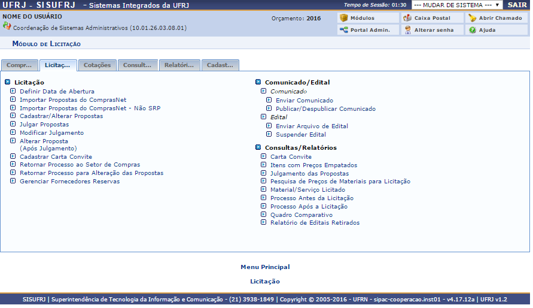Click arrow icon beside Itens com Preços Empatados

pyautogui.click(x=263, y=165)
